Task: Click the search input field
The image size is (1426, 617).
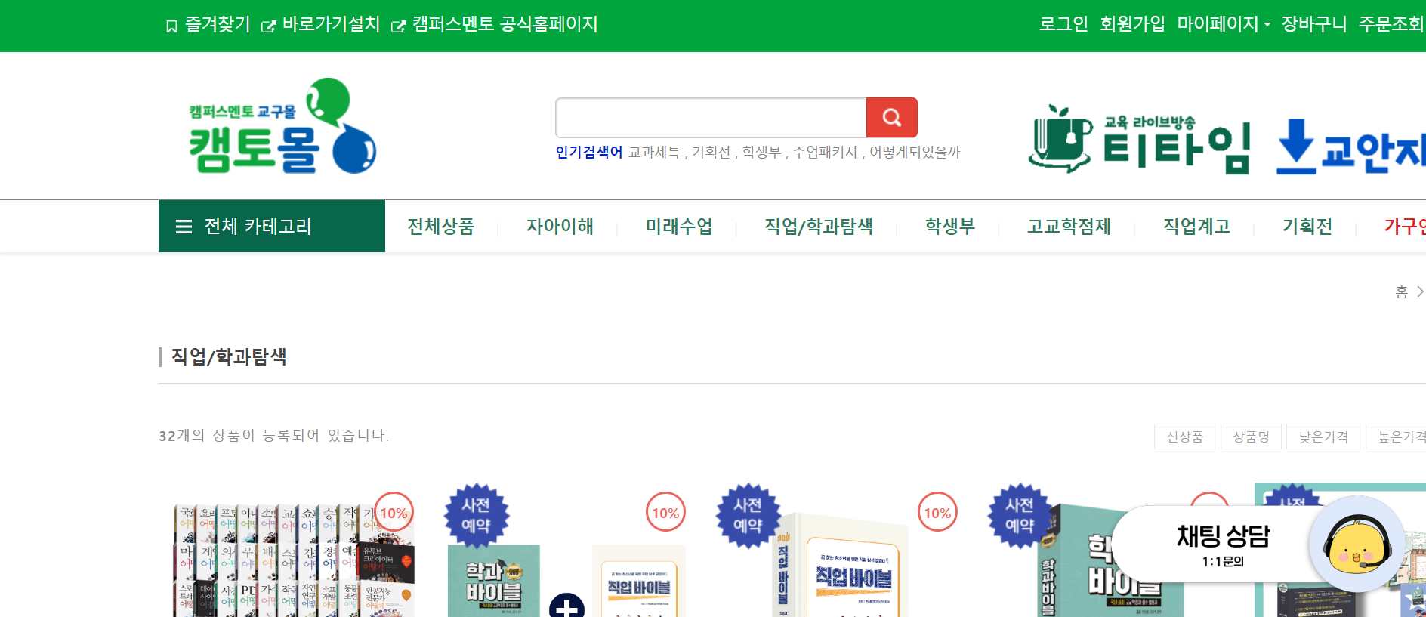Action: 711,118
